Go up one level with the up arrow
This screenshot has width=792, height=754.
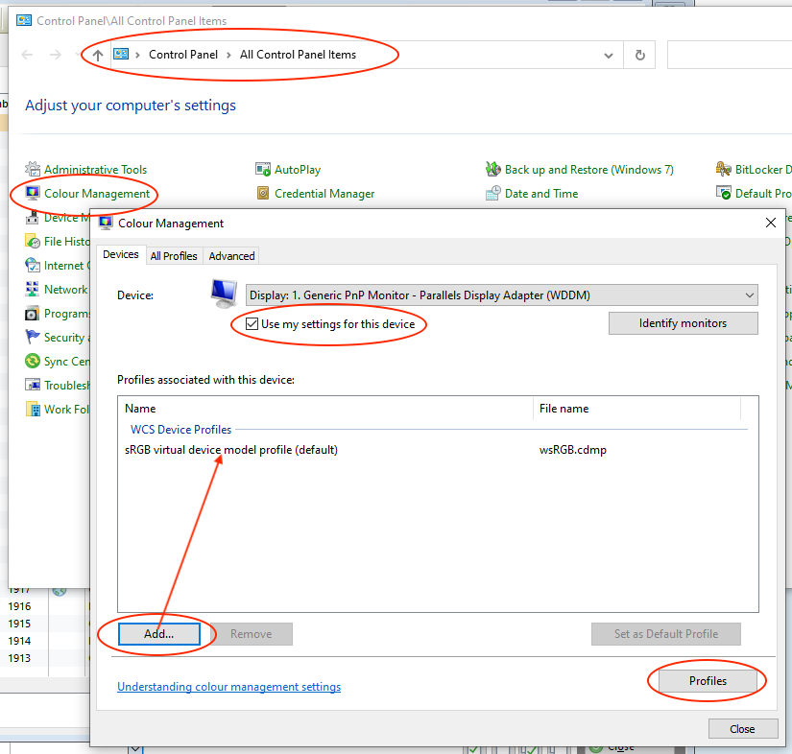click(98, 55)
